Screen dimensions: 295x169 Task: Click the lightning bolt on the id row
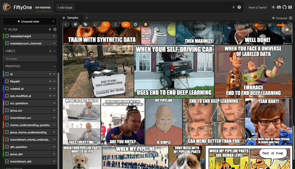click(x=50, y=74)
